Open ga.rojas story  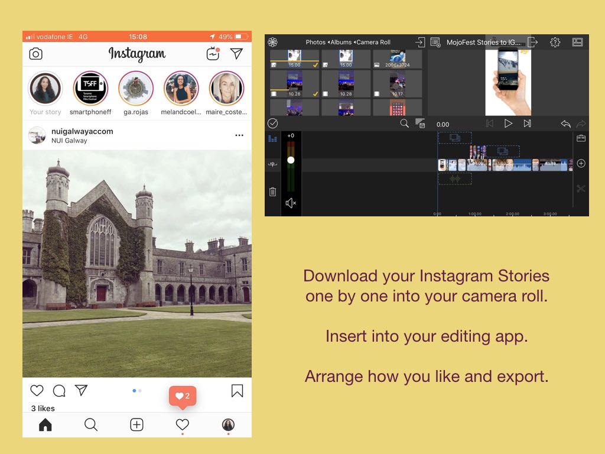pyautogui.click(x=136, y=89)
